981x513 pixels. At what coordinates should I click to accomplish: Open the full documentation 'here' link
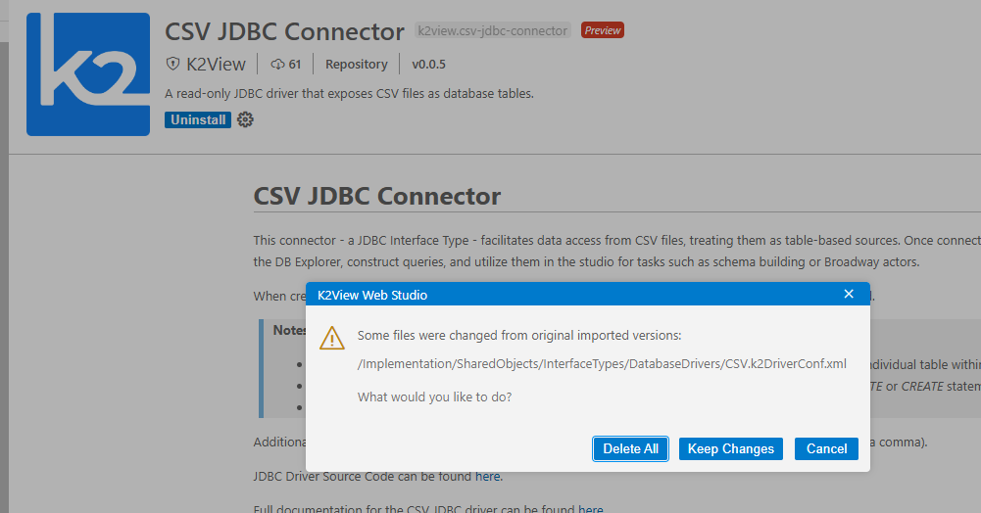pyautogui.click(x=590, y=509)
